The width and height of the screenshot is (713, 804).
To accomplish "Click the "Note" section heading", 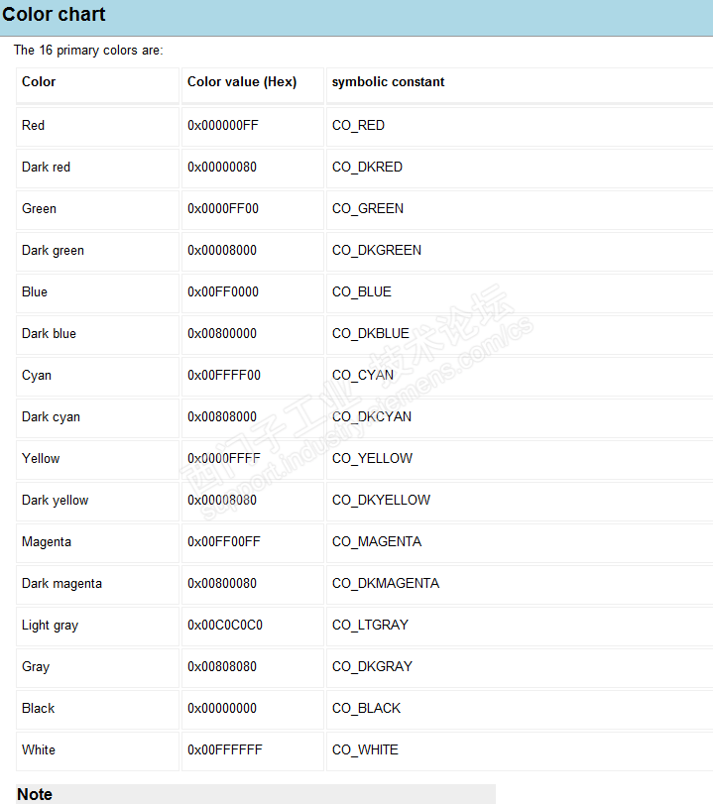I will coord(35,794).
